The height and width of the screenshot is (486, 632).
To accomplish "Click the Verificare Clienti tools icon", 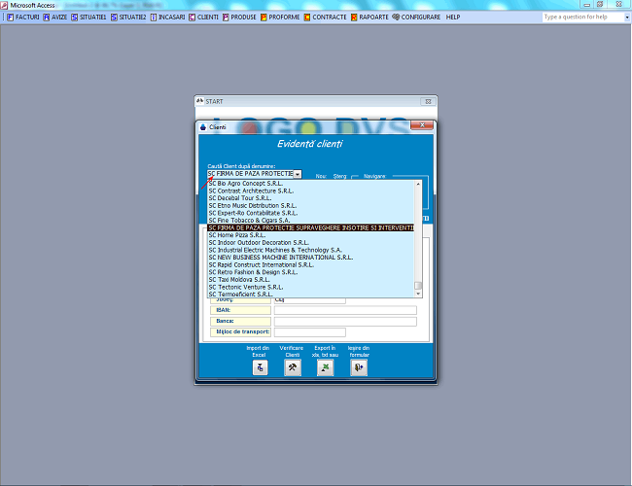I will [293, 367].
